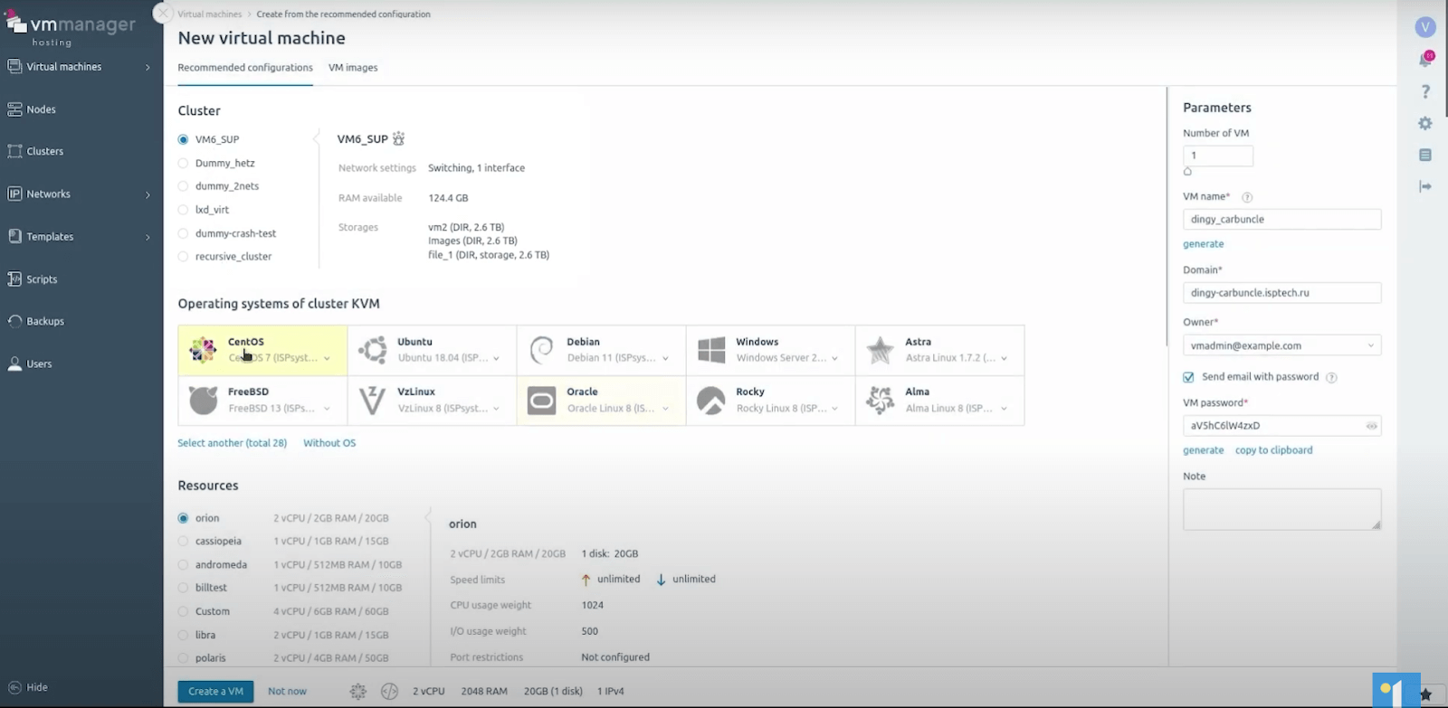The height and width of the screenshot is (708, 1448).
Task: Click the Create a VM button
Action: click(215, 692)
